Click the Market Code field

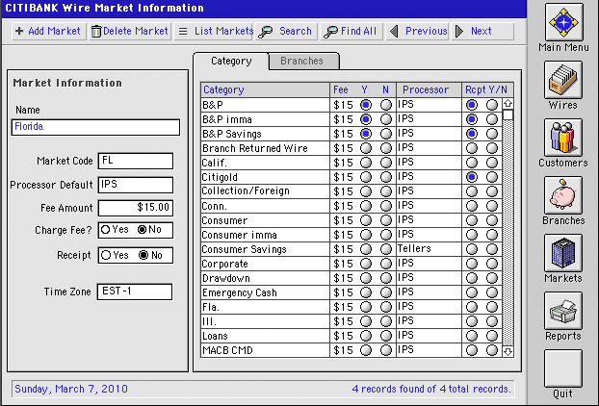tap(136, 161)
